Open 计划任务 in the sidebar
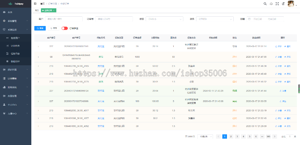 point(15,46)
